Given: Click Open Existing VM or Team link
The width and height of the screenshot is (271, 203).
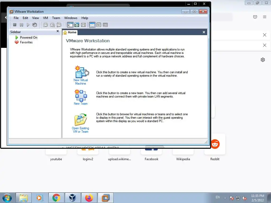Looking at the screenshot, I should click(x=80, y=130).
